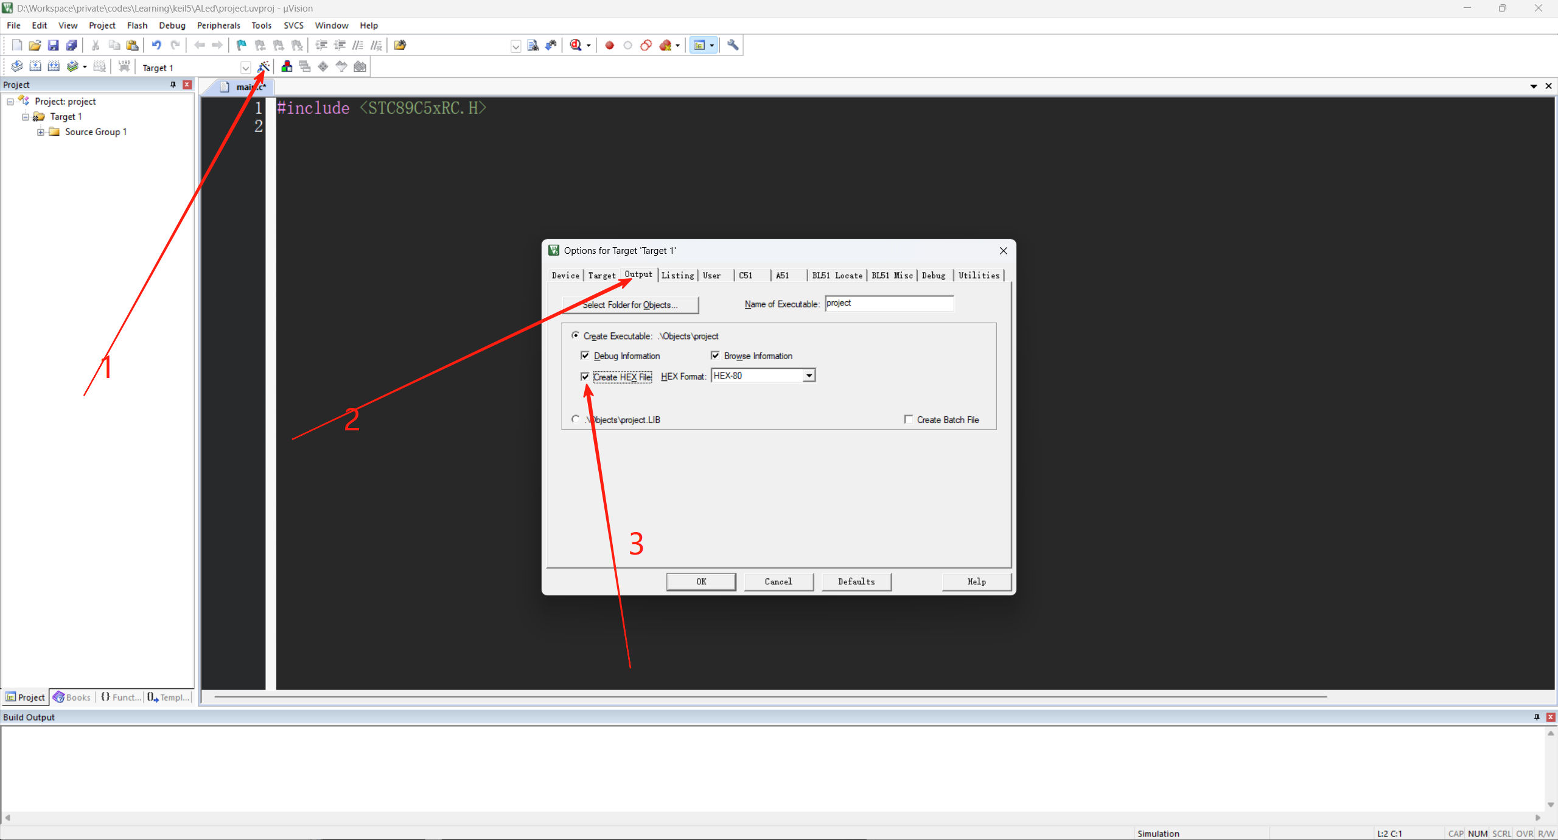Open the batch build dropdown arrow

85,67
